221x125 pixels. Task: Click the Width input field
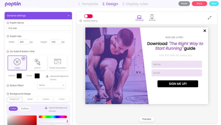point(24,42)
